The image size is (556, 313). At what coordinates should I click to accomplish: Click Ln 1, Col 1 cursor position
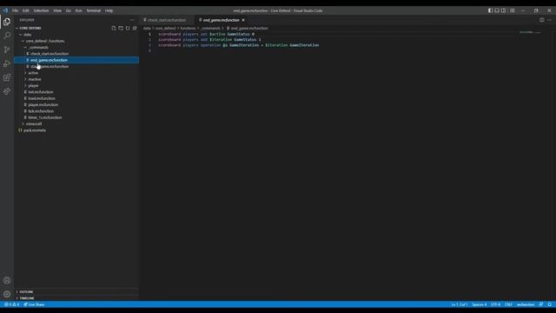(460, 304)
